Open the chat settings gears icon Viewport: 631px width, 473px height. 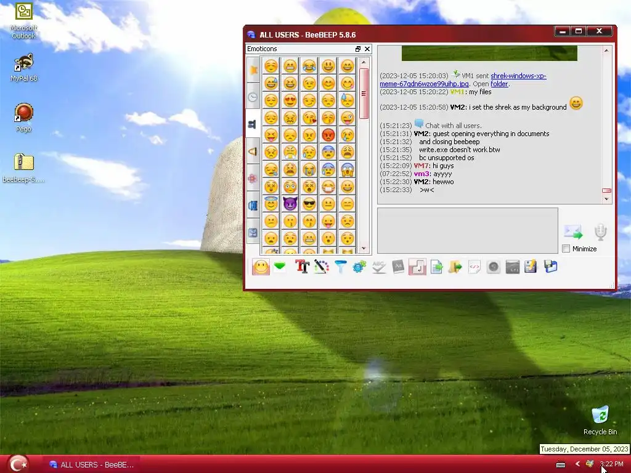coord(359,267)
